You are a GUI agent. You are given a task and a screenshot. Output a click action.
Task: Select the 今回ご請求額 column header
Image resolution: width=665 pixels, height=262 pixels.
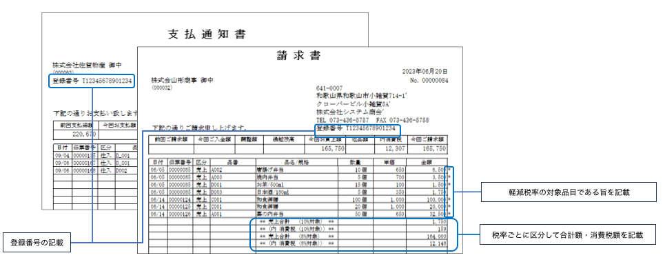(x=427, y=139)
